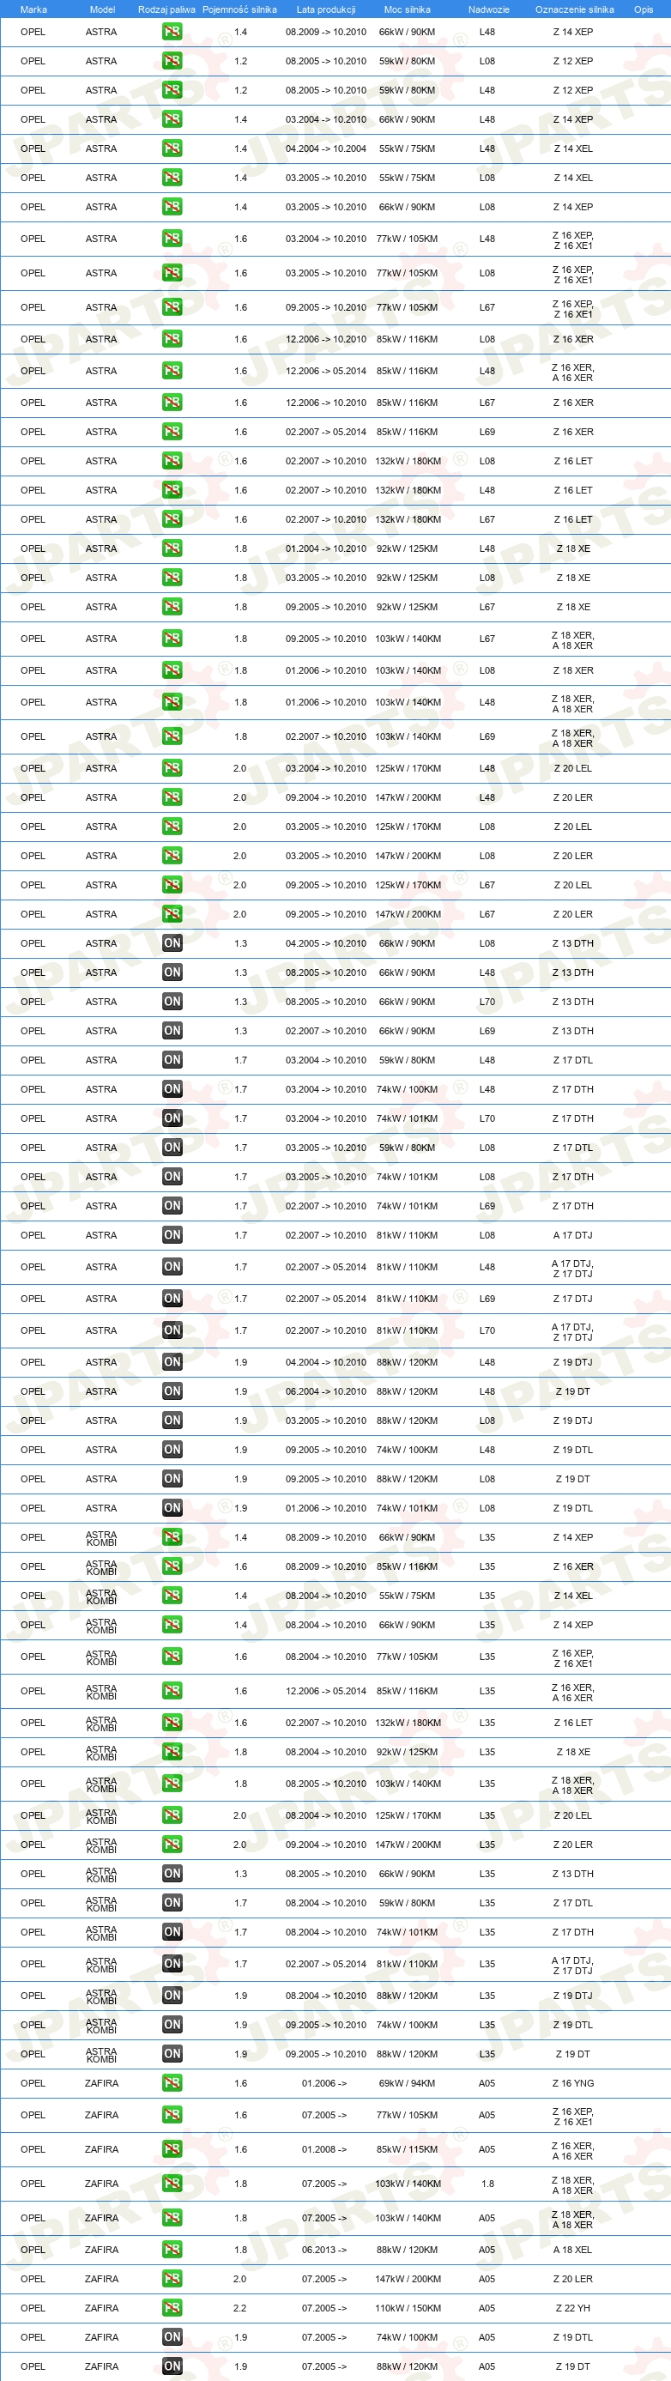Click the power value 69kW / 94KM
671x2381 pixels.
407,2082
